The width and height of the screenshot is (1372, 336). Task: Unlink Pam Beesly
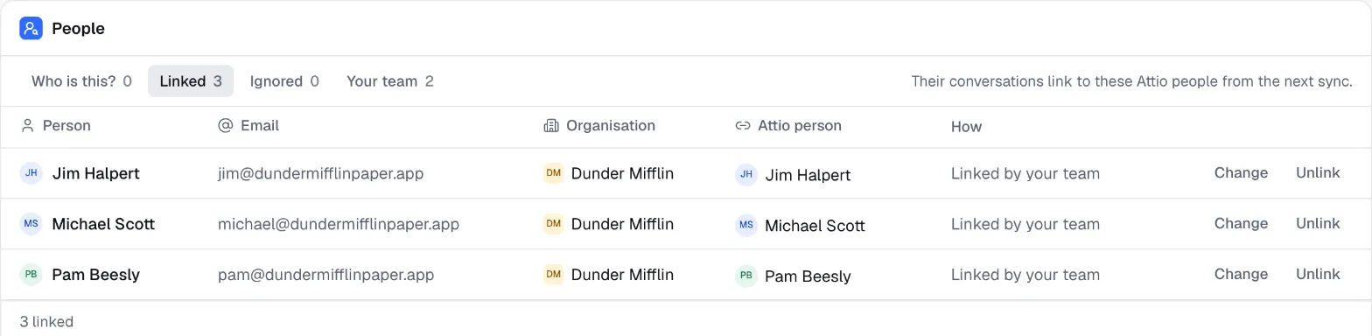pos(1318,275)
